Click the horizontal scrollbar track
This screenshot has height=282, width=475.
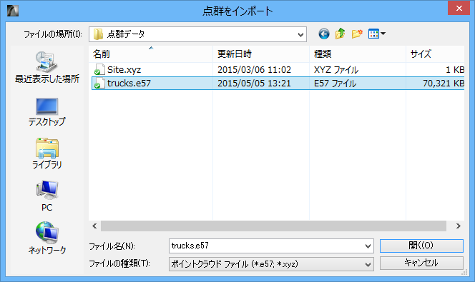pos(273,226)
